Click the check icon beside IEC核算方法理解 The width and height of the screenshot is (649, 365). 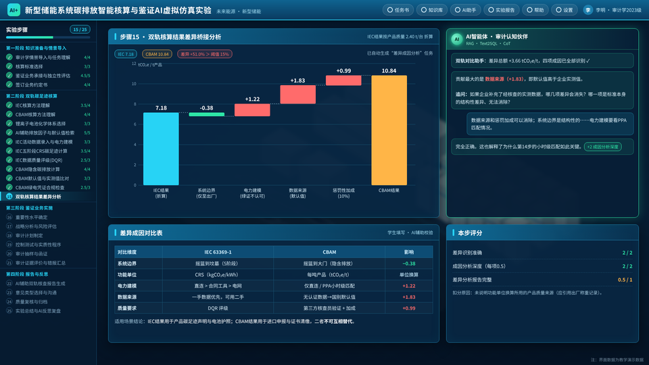tap(9, 105)
